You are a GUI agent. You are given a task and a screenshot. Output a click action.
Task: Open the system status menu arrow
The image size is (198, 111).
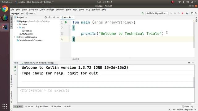coord(195,2)
